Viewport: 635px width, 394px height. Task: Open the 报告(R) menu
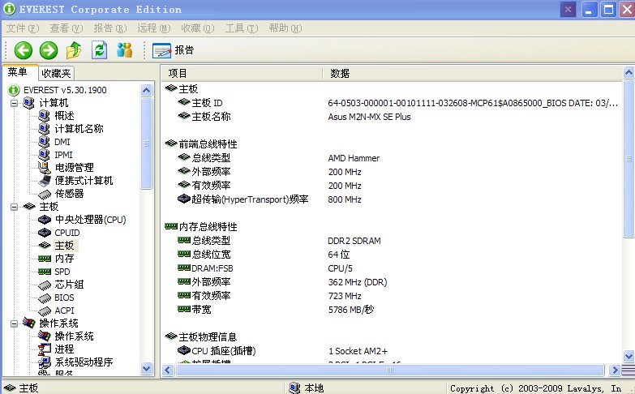pyautogui.click(x=110, y=28)
